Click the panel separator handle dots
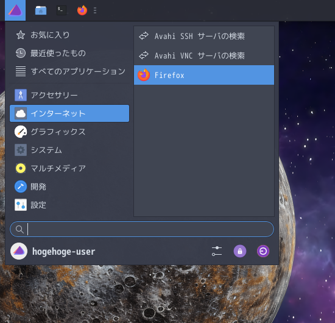 95,10
